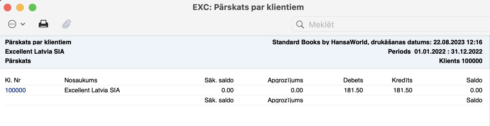The width and height of the screenshot is (490, 126).
Task: Select the Kredīts column header
Action: (x=402, y=80)
